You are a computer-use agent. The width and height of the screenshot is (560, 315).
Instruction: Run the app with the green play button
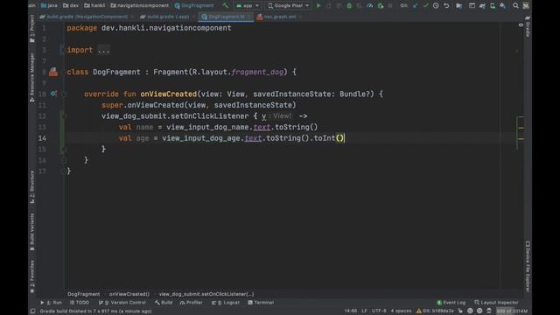(318, 5)
